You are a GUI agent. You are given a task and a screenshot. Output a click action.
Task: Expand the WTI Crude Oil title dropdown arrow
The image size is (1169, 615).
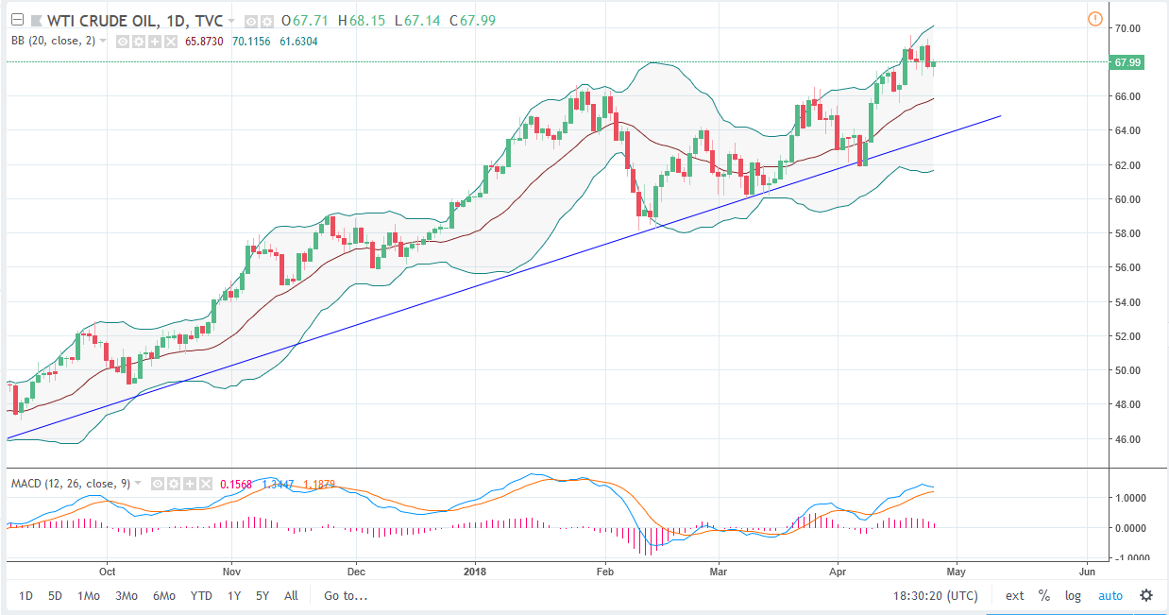230,21
